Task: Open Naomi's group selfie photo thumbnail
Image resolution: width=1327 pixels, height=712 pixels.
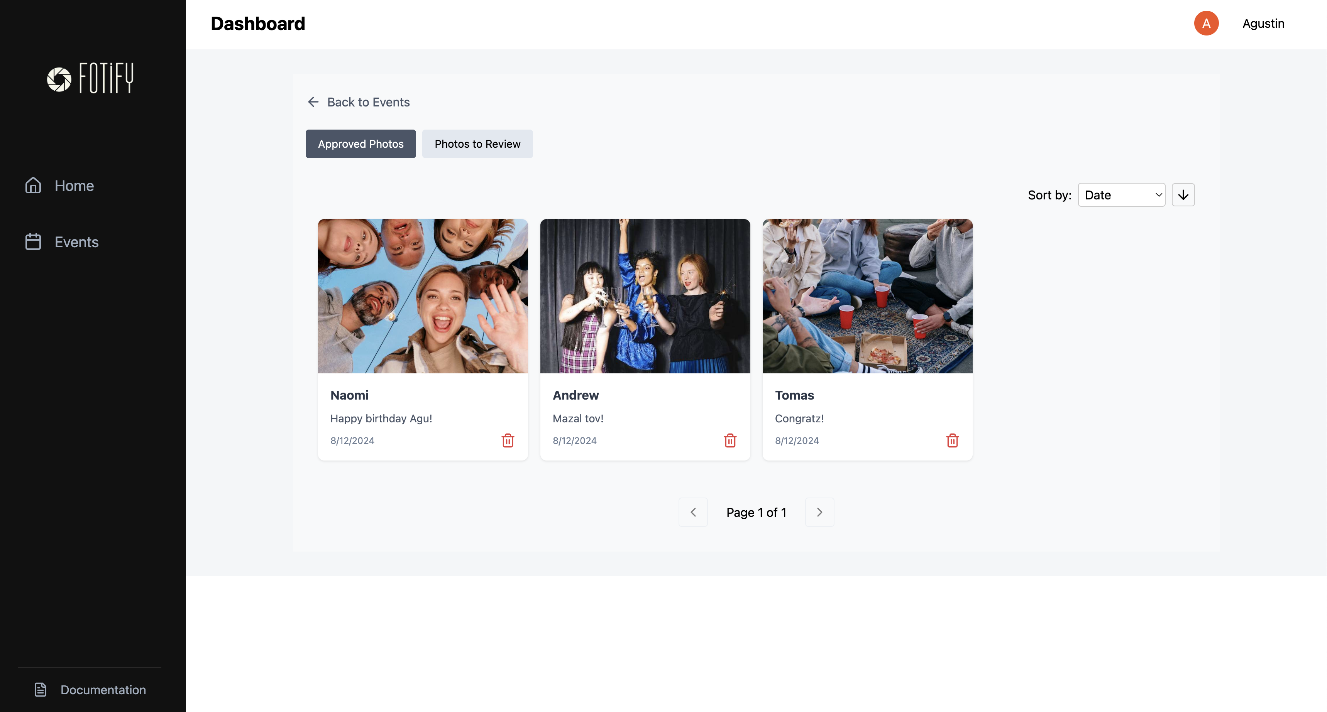Action: [423, 296]
